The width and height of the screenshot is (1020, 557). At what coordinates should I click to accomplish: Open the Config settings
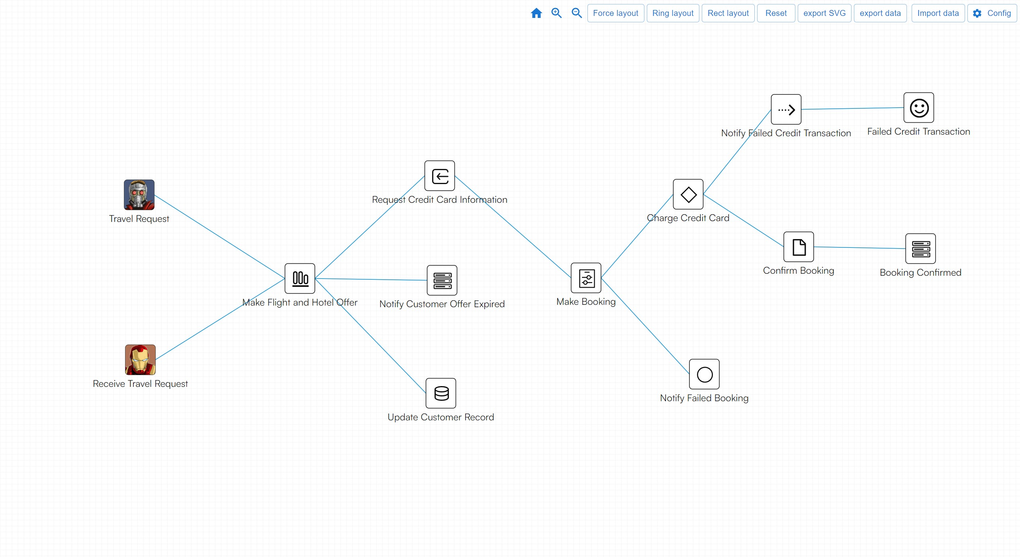[x=992, y=13]
